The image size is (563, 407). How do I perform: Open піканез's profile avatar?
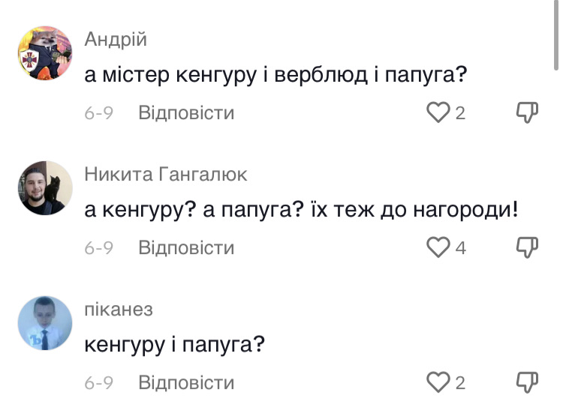click(x=45, y=323)
